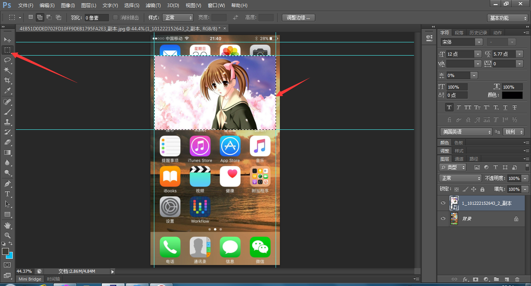Select the Zoom tool

tap(7, 235)
